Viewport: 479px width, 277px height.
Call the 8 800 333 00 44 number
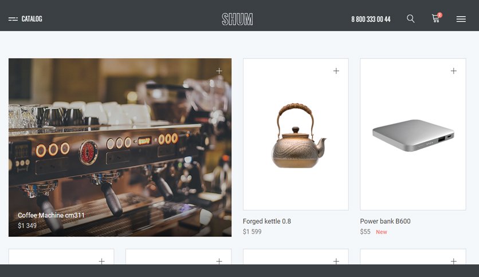click(371, 19)
